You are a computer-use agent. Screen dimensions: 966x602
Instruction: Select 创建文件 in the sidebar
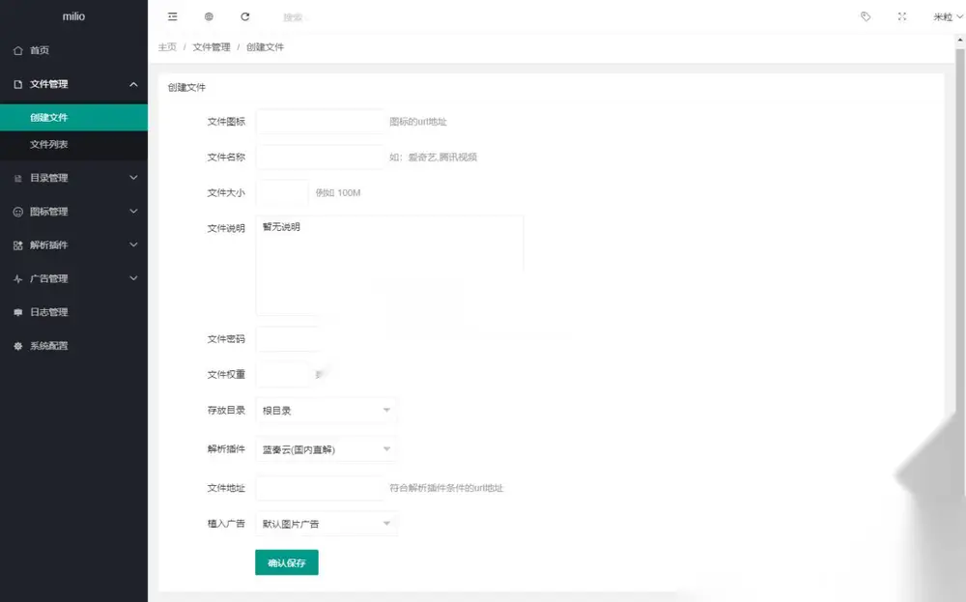click(x=74, y=117)
